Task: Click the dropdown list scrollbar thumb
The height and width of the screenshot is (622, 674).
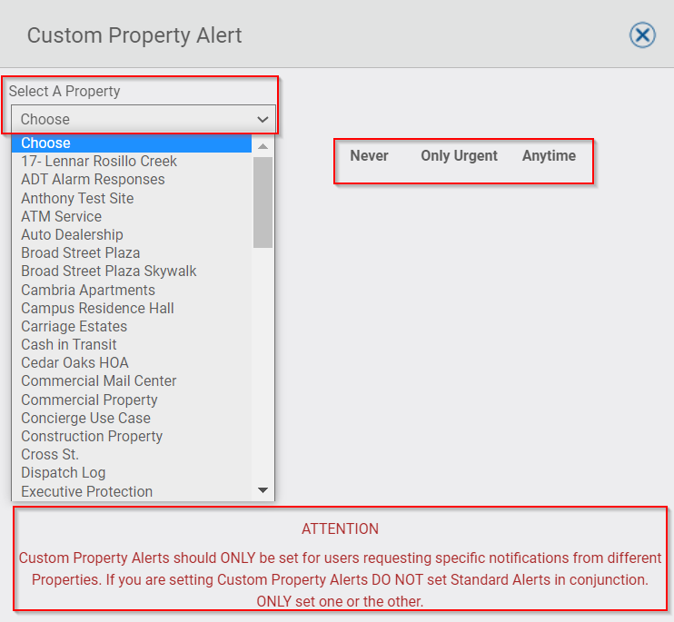Action: coord(263,202)
